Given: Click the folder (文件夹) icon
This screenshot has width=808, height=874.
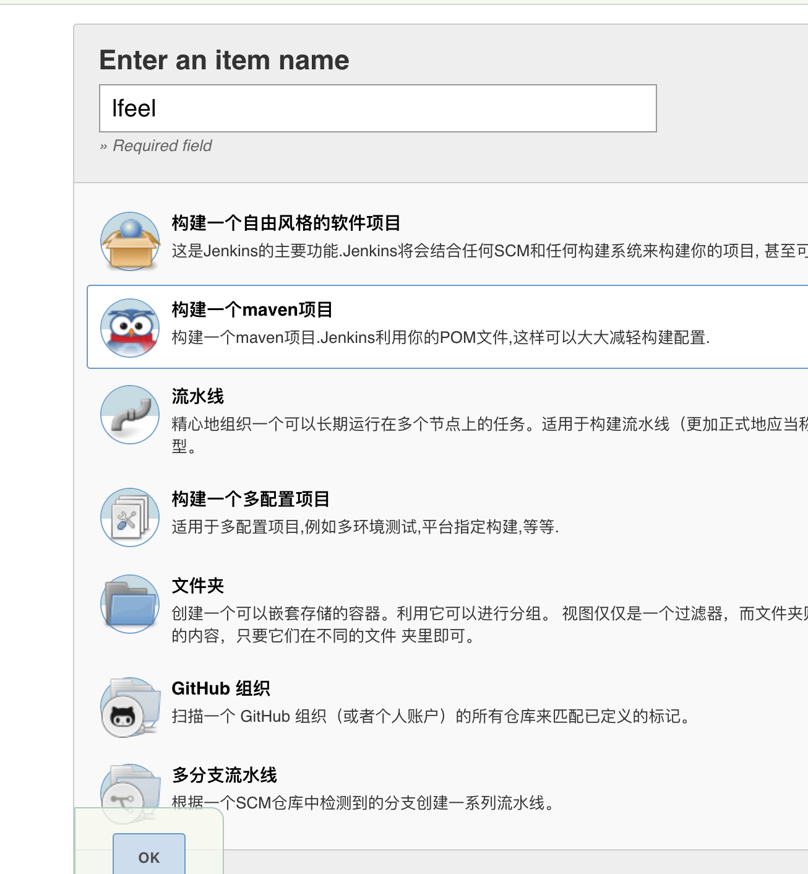Looking at the screenshot, I should coord(129,604).
